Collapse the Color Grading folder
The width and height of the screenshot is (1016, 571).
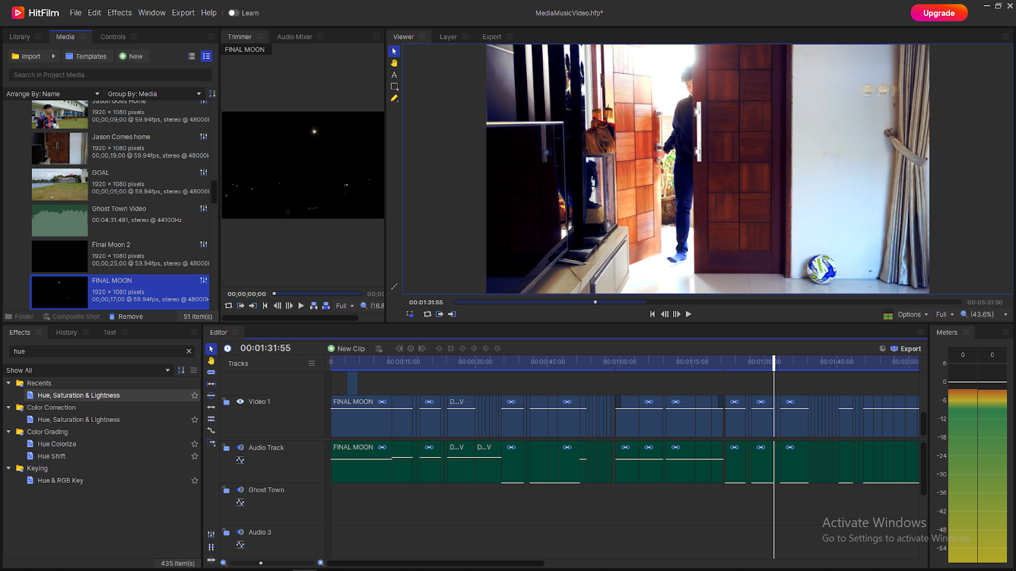9,432
